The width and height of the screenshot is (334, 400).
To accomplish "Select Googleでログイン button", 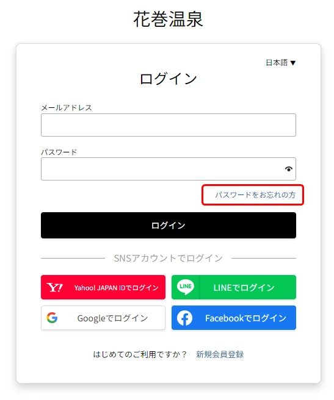I will [x=103, y=318].
